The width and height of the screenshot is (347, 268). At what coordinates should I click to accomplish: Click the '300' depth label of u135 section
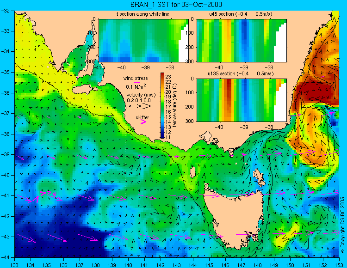pos(191,121)
